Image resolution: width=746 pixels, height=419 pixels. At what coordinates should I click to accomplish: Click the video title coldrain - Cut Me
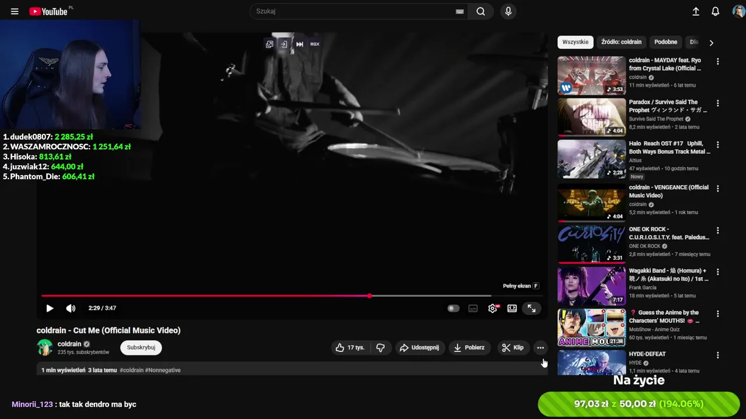pyautogui.click(x=108, y=331)
